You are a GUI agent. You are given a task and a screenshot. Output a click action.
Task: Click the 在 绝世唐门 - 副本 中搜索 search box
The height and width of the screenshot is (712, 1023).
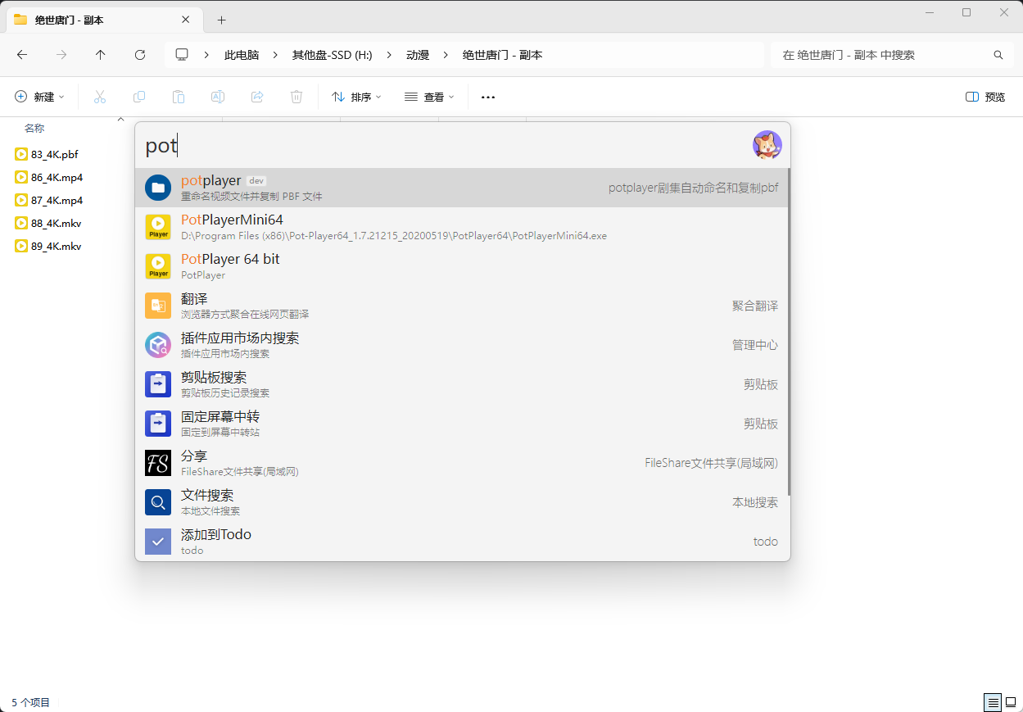pyautogui.click(x=892, y=55)
